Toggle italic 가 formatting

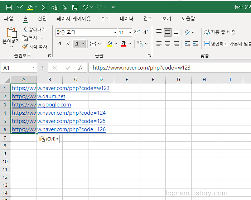coord(68,43)
